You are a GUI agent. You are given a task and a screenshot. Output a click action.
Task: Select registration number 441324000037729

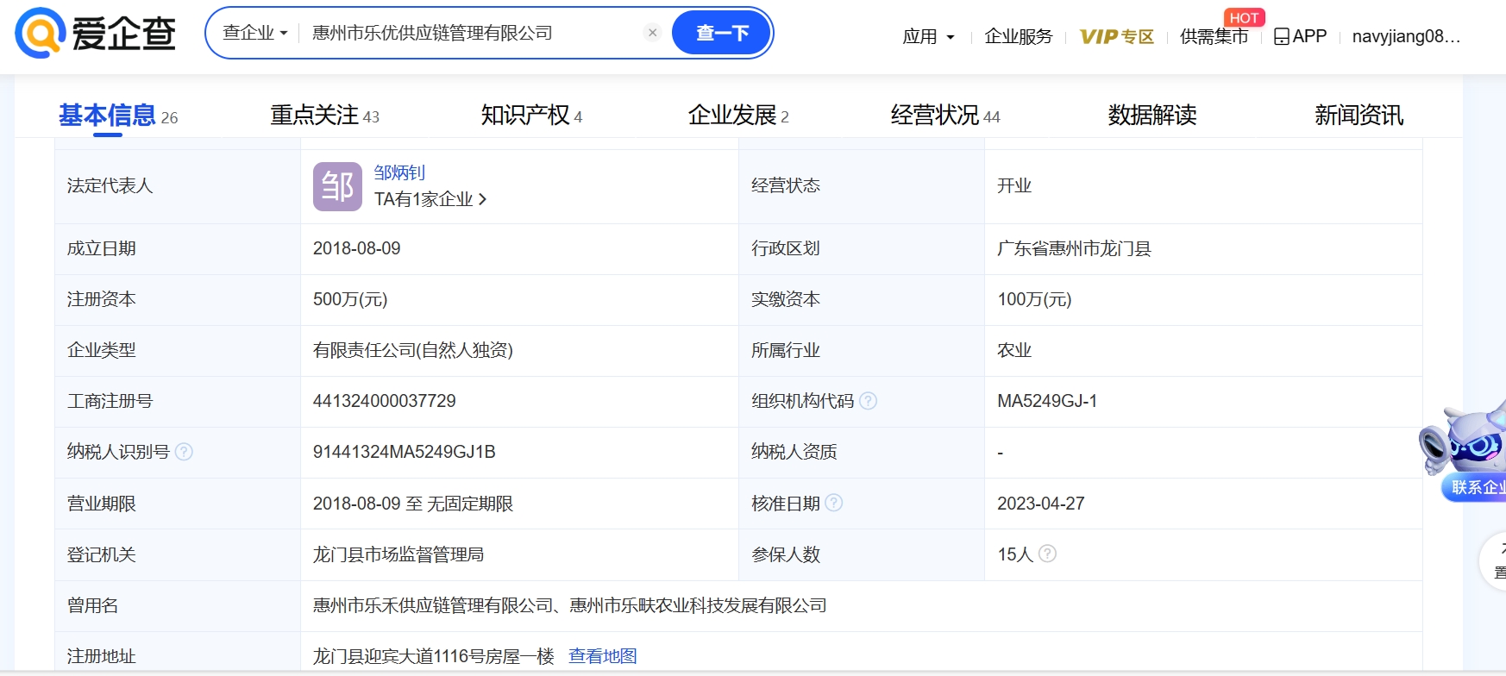[384, 401]
